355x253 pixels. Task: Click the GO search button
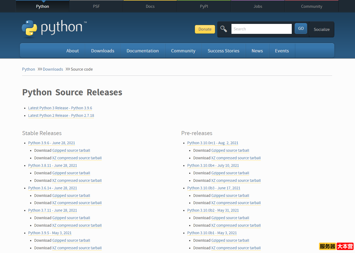pos(301,28)
